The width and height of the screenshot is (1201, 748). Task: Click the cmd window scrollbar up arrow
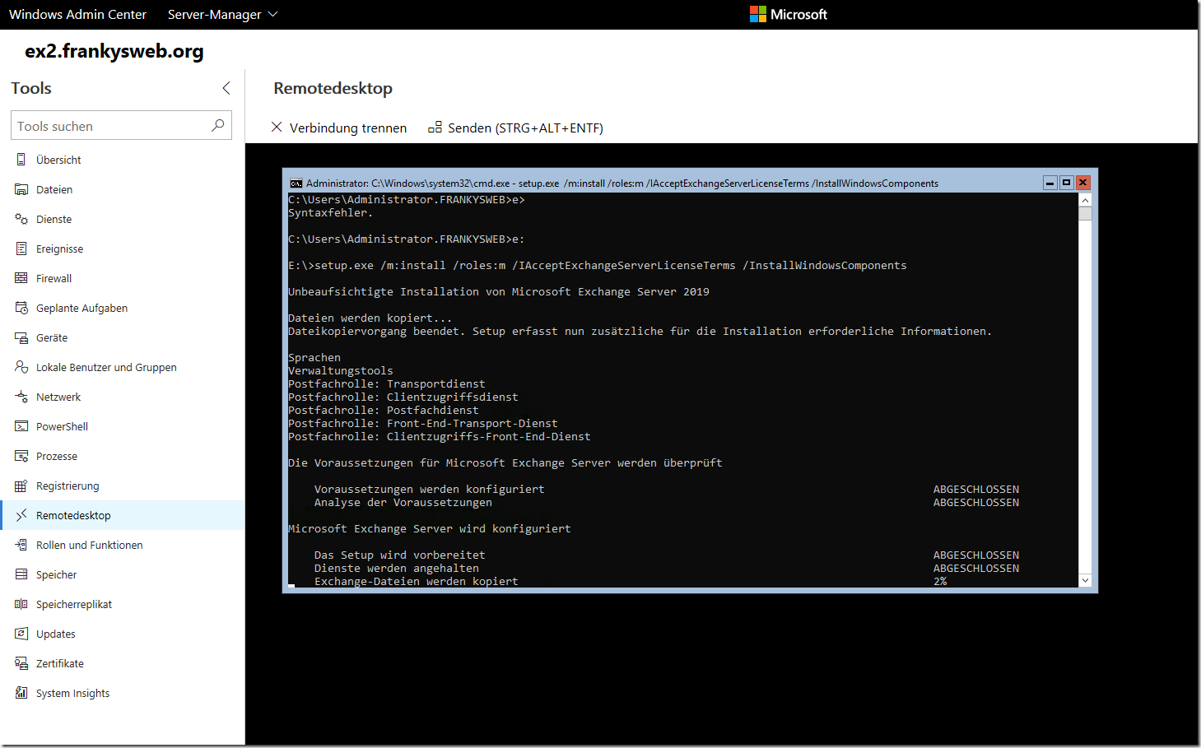pos(1085,200)
